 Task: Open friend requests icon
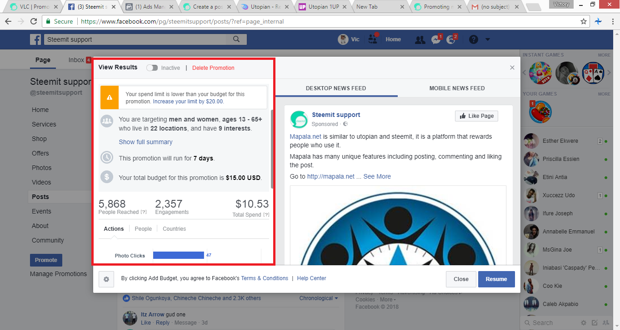click(420, 39)
